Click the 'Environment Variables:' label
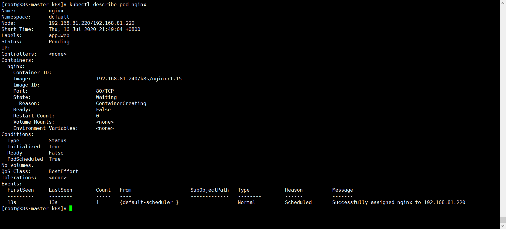Screen dimensions: 506x229 (x=45, y=128)
